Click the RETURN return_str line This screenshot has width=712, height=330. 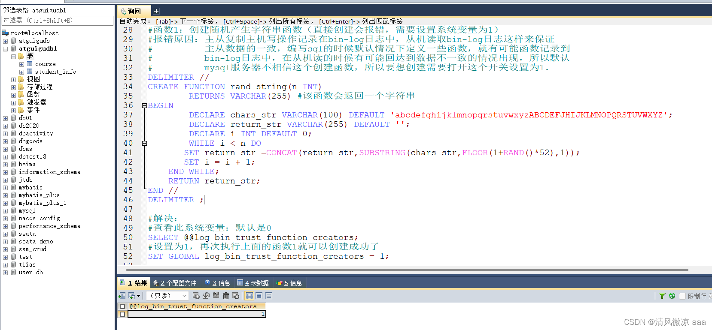[x=214, y=181]
